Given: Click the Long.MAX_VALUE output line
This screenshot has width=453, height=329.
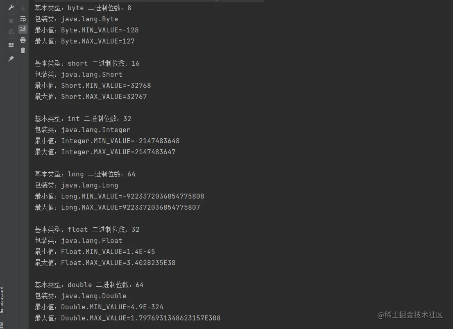Looking at the screenshot, I should point(130,207).
